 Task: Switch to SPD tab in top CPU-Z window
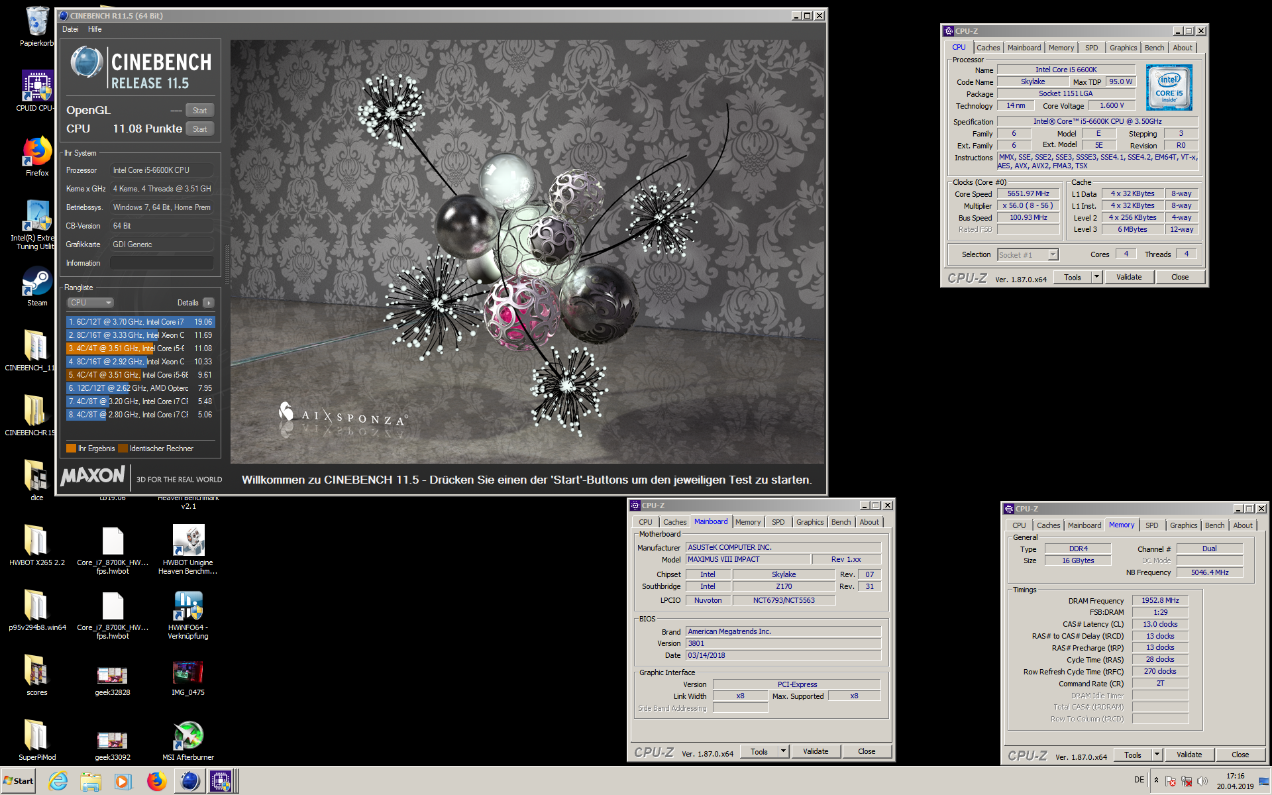[1091, 48]
